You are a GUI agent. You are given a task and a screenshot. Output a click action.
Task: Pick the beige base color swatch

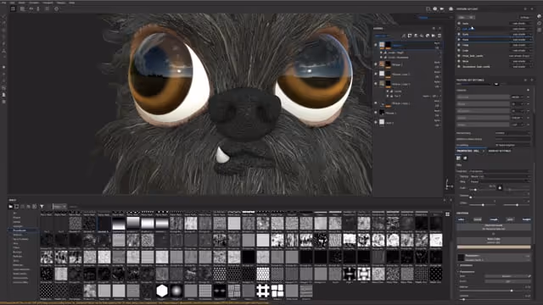pyautogui.click(x=494, y=247)
